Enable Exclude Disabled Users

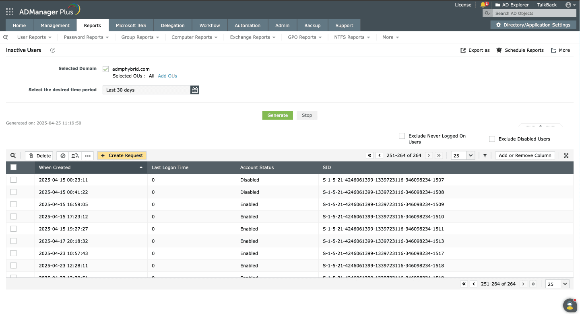coord(492,139)
